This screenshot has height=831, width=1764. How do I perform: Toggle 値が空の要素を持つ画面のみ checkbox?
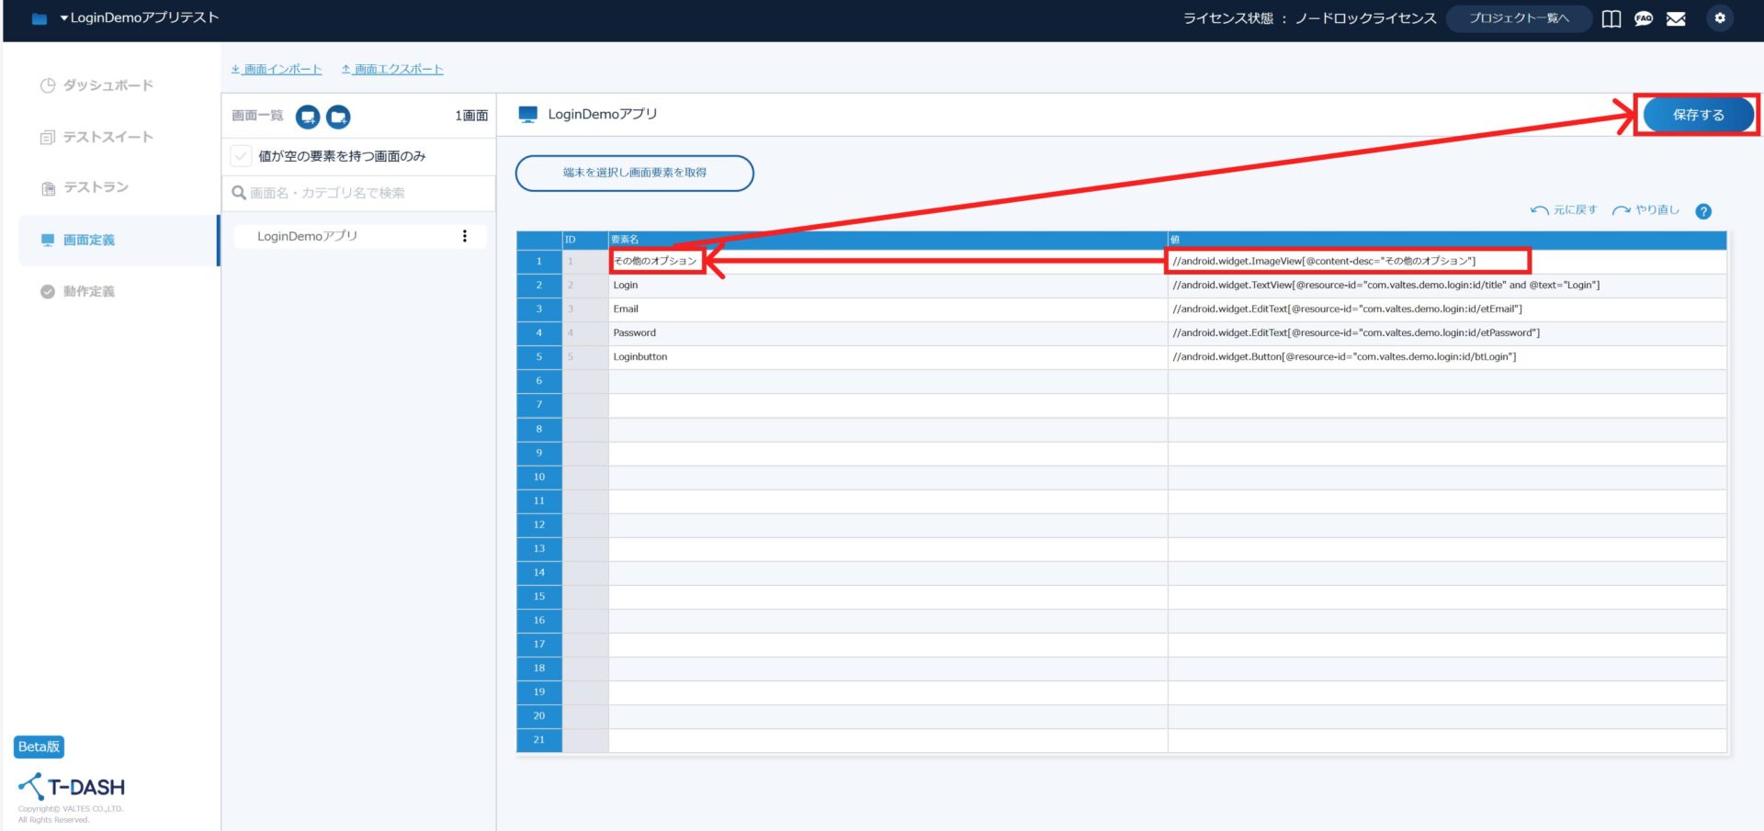pyautogui.click(x=241, y=156)
